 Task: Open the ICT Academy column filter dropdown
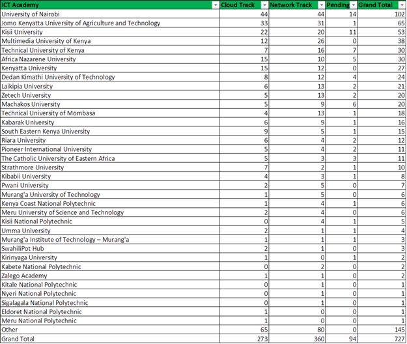pos(216,5)
